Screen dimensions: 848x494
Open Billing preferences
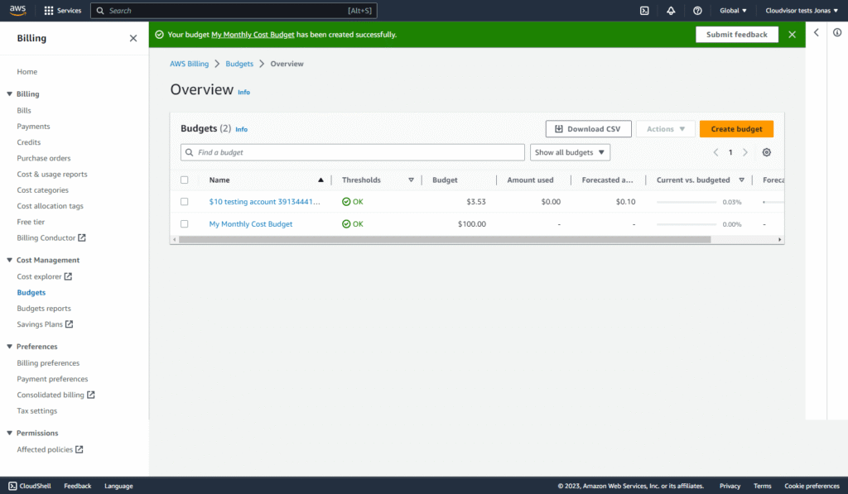pos(48,363)
